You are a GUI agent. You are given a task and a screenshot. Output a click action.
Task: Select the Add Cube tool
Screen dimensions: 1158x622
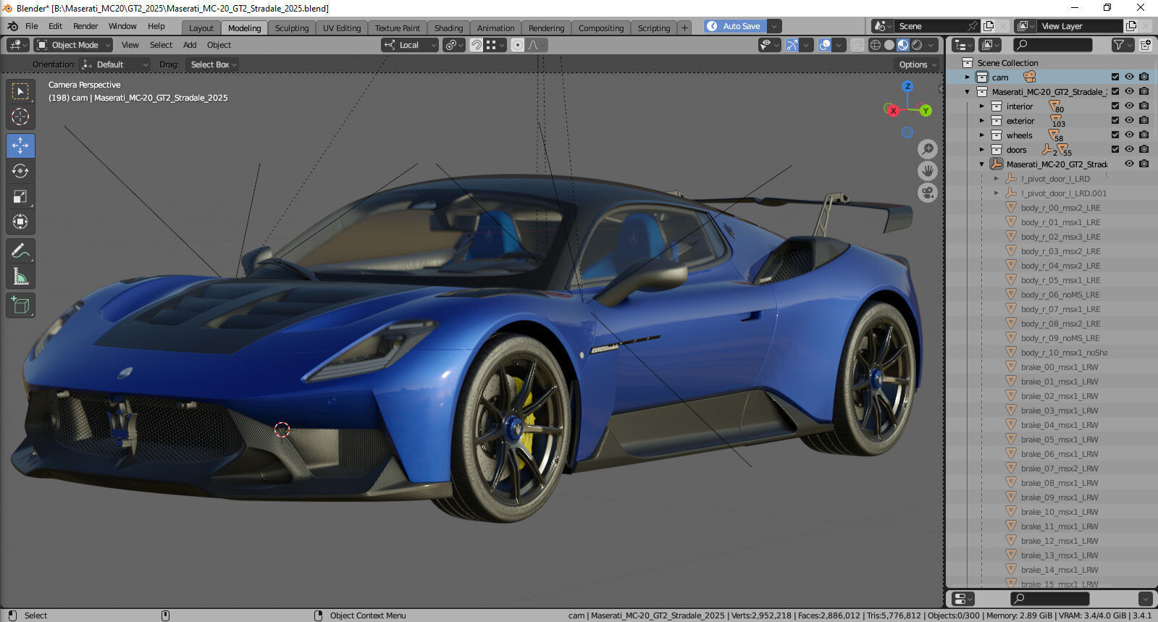point(20,306)
